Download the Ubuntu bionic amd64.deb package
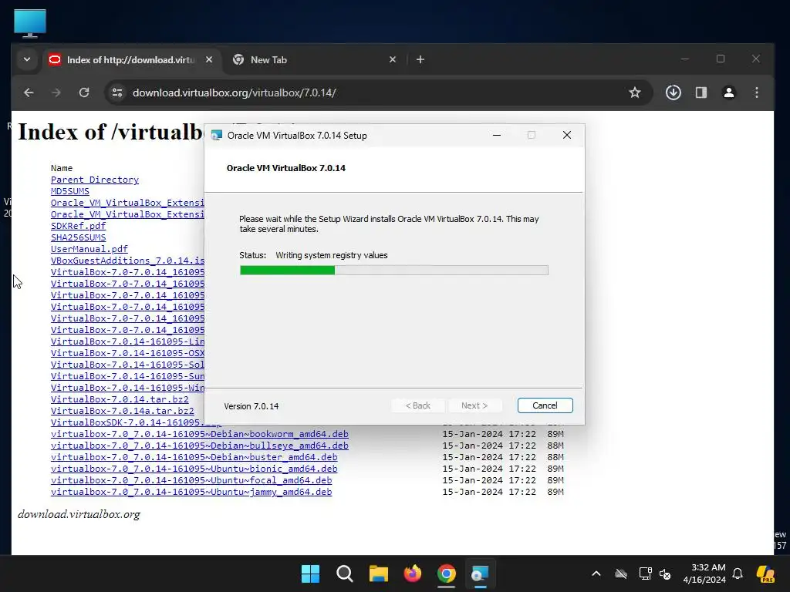 (x=194, y=469)
